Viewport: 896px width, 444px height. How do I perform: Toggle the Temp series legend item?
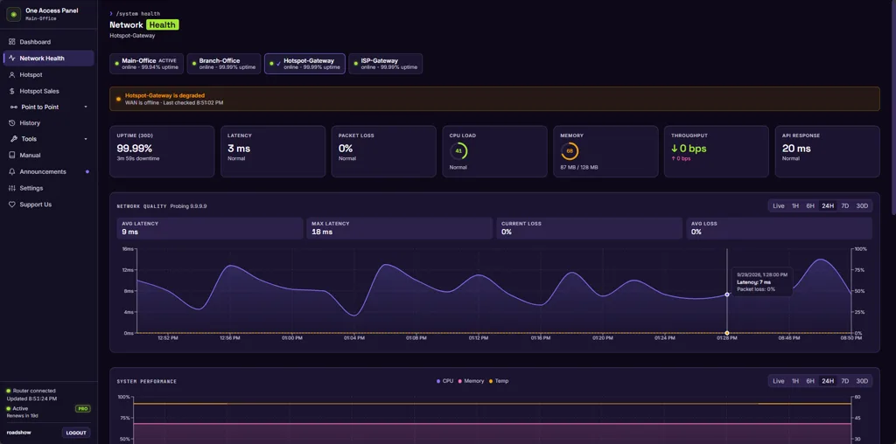[x=498, y=381]
